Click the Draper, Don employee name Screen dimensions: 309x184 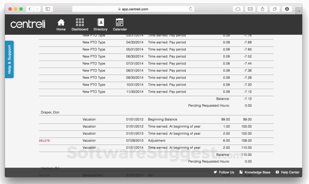tap(50, 112)
